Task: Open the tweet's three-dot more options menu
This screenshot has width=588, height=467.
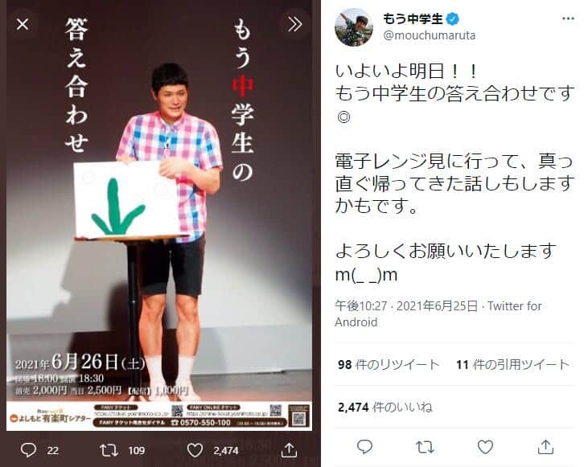Action: (568, 18)
